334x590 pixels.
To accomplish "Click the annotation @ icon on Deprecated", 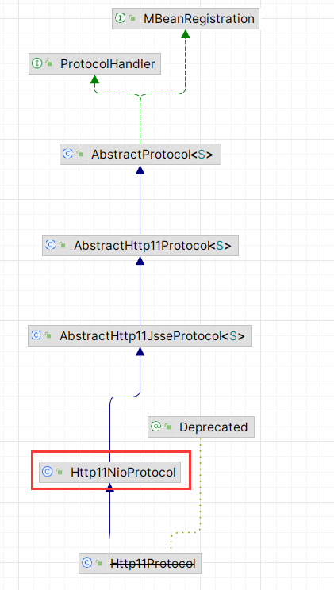I will [155, 427].
